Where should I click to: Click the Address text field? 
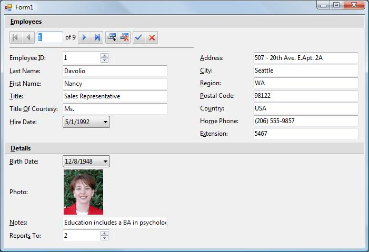(x=305, y=58)
